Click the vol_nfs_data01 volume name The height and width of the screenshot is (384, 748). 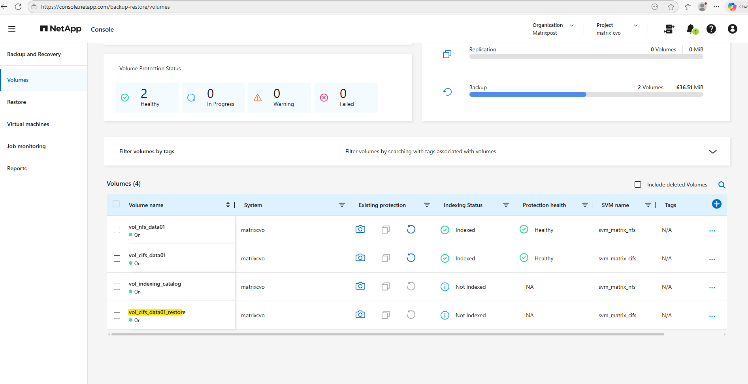pos(147,227)
